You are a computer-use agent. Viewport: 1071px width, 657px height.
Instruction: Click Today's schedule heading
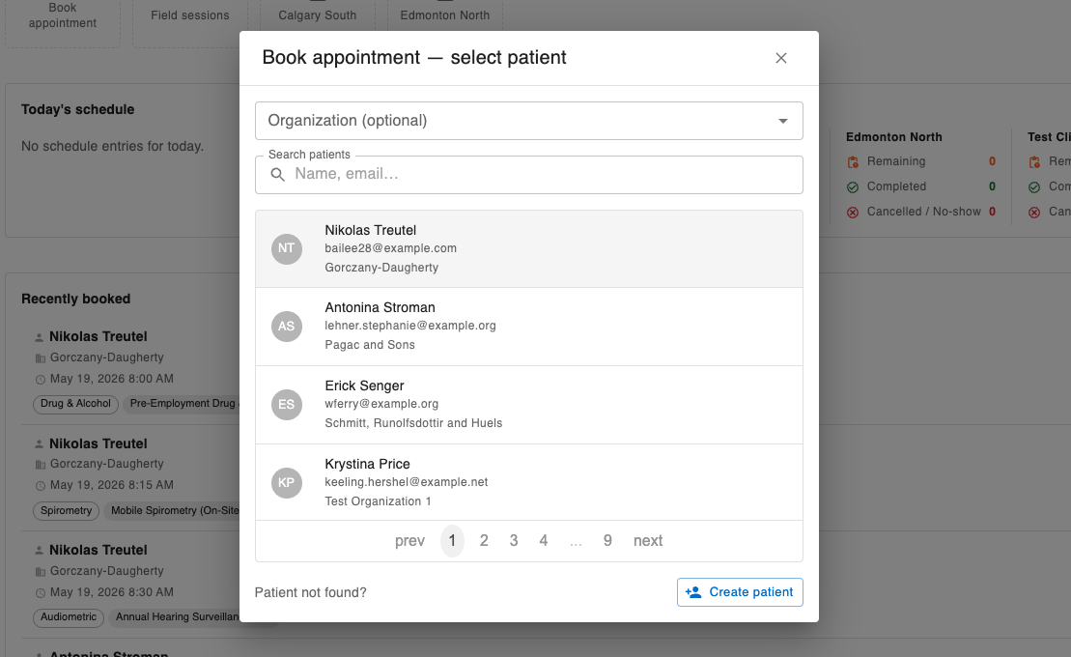point(78,109)
